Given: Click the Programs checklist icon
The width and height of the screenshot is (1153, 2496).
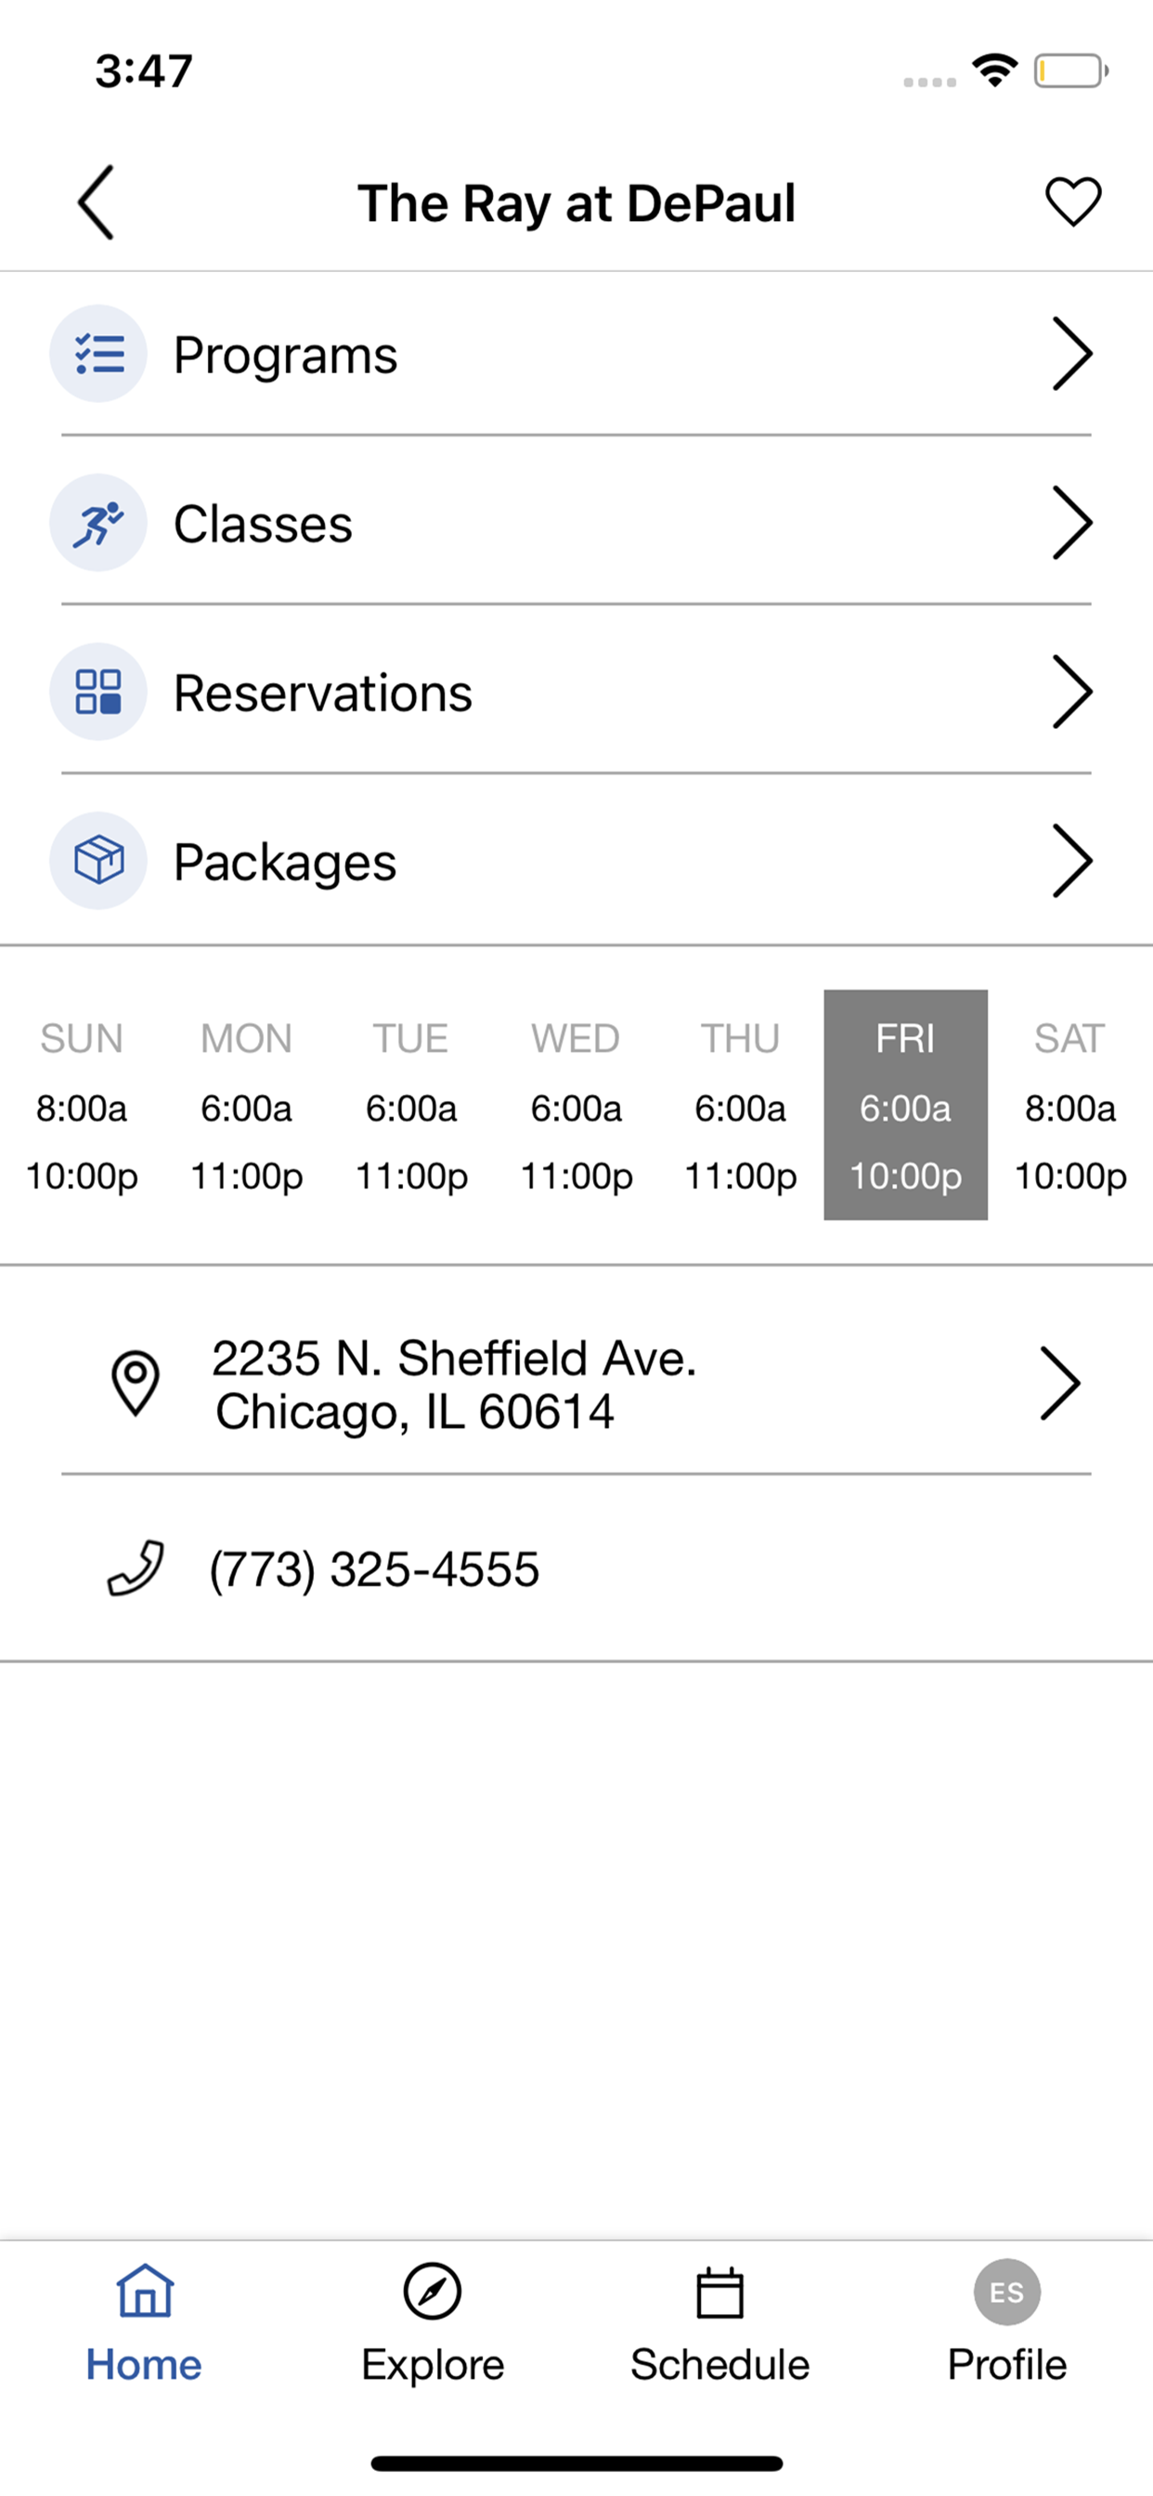Looking at the screenshot, I should click(x=97, y=354).
